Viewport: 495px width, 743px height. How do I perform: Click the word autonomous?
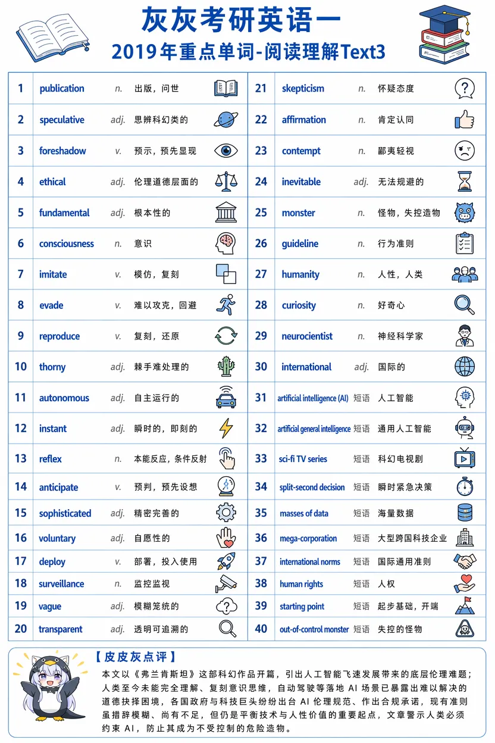tap(64, 398)
